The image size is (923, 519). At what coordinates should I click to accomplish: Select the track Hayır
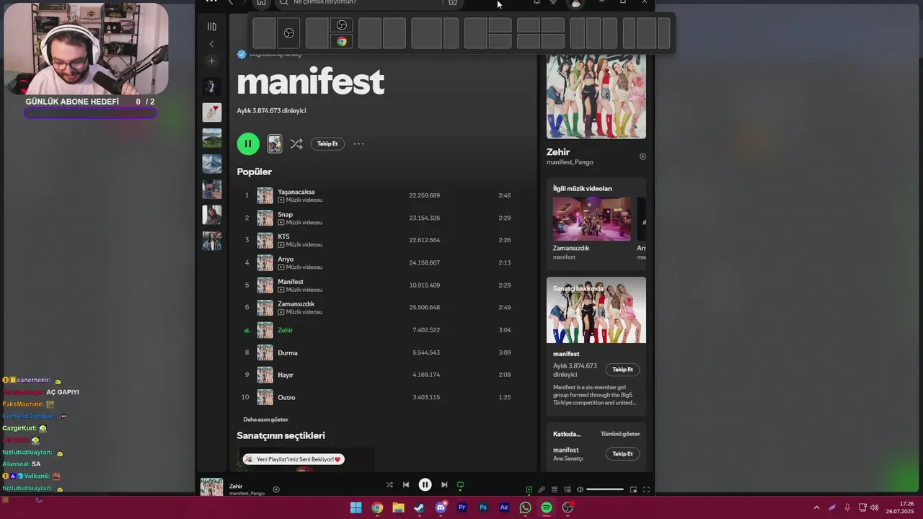pos(381,375)
